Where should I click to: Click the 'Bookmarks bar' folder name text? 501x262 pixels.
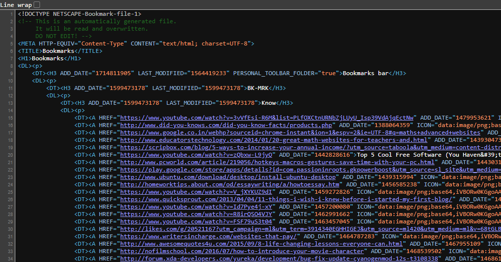coord(366,73)
